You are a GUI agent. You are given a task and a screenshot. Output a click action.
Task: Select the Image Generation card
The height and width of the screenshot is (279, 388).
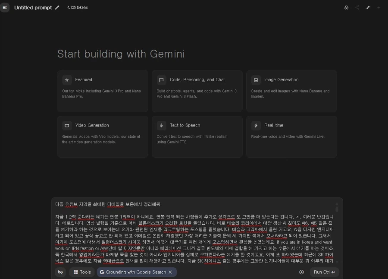(291, 91)
